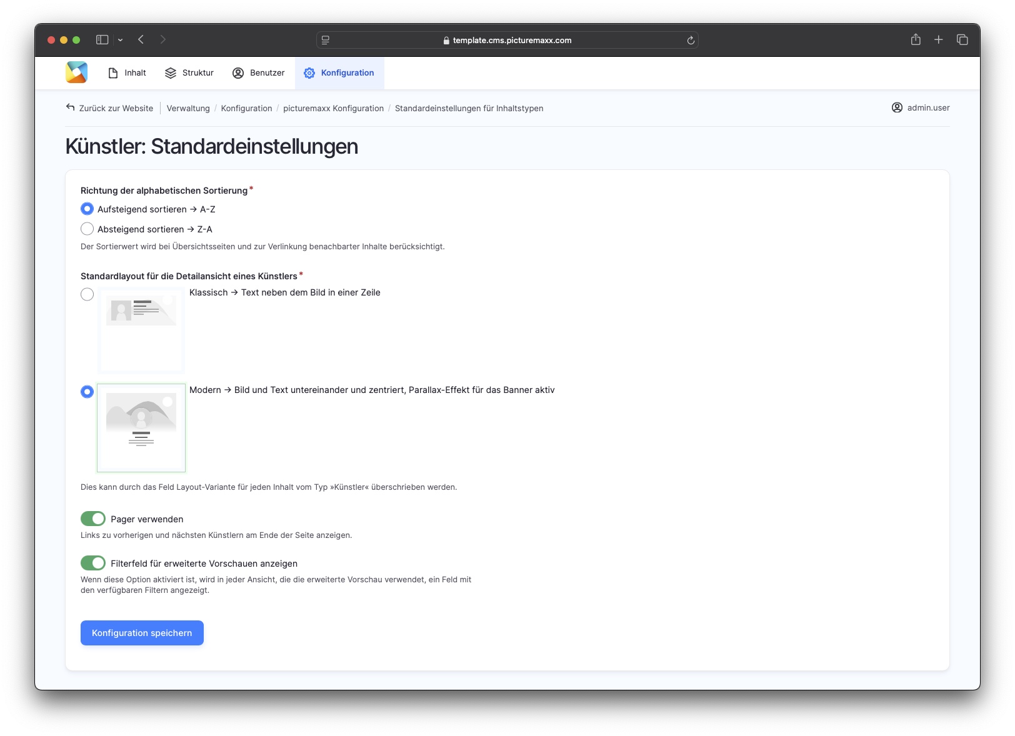Screen dimensions: 1015x736
Task: Click the back arrow before Zurück zur Website
Action: coord(71,107)
